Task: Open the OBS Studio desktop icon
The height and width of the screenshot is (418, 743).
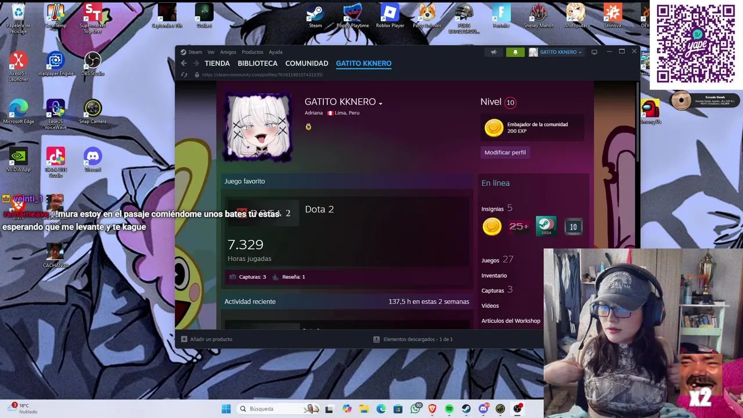Action: [93, 64]
